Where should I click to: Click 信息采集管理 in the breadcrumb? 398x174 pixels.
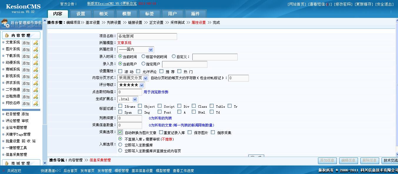[x=100, y=160]
